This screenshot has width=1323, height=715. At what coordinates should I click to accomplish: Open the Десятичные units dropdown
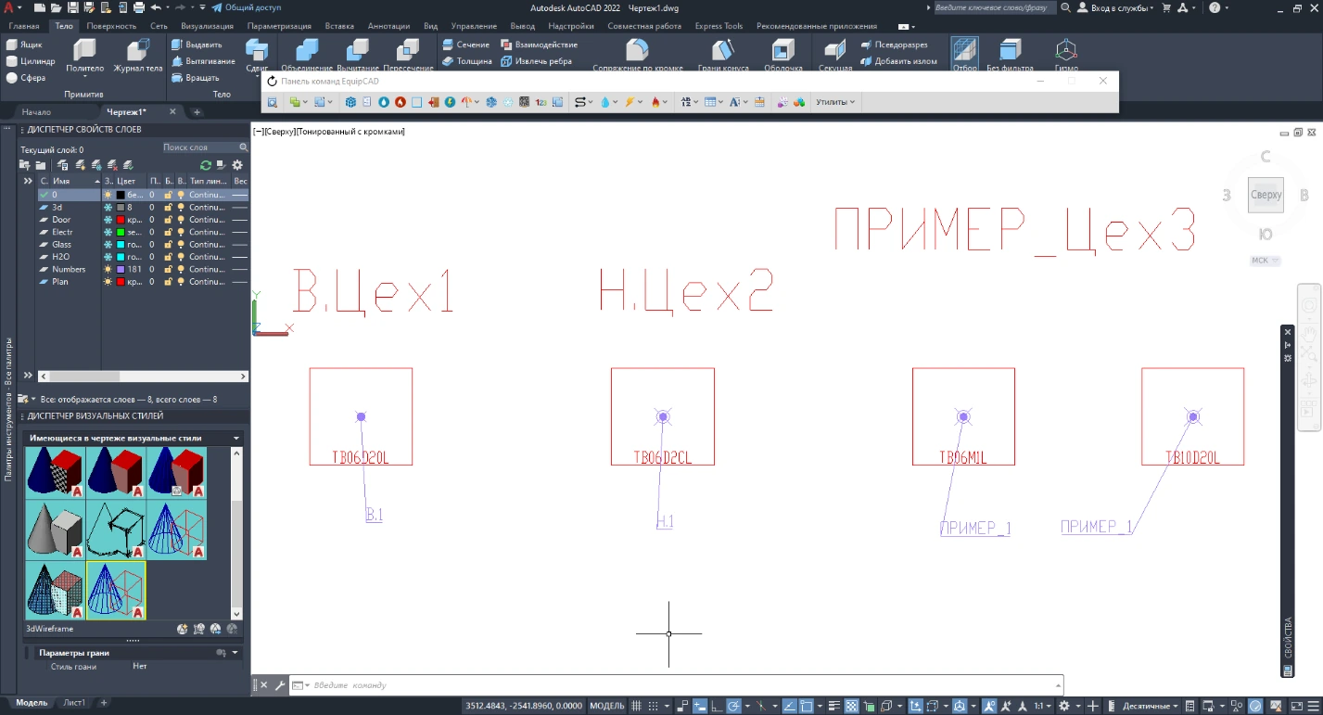1151,706
